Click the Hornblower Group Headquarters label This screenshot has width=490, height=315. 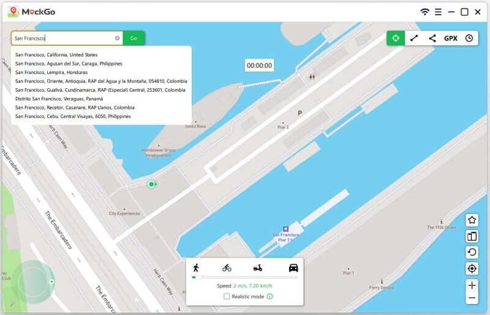pos(159,152)
